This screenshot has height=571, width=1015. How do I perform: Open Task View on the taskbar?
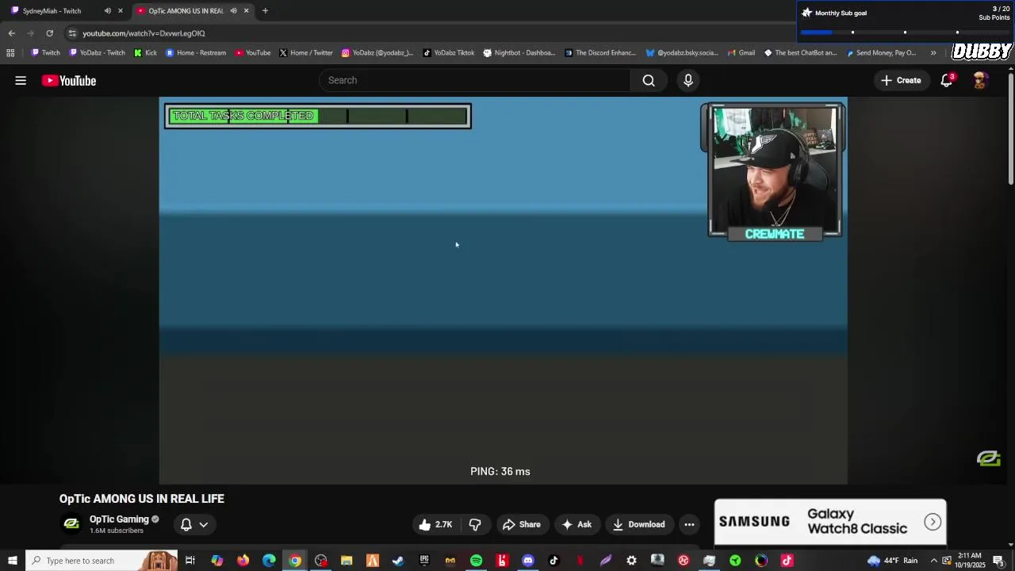tap(190, 561)
